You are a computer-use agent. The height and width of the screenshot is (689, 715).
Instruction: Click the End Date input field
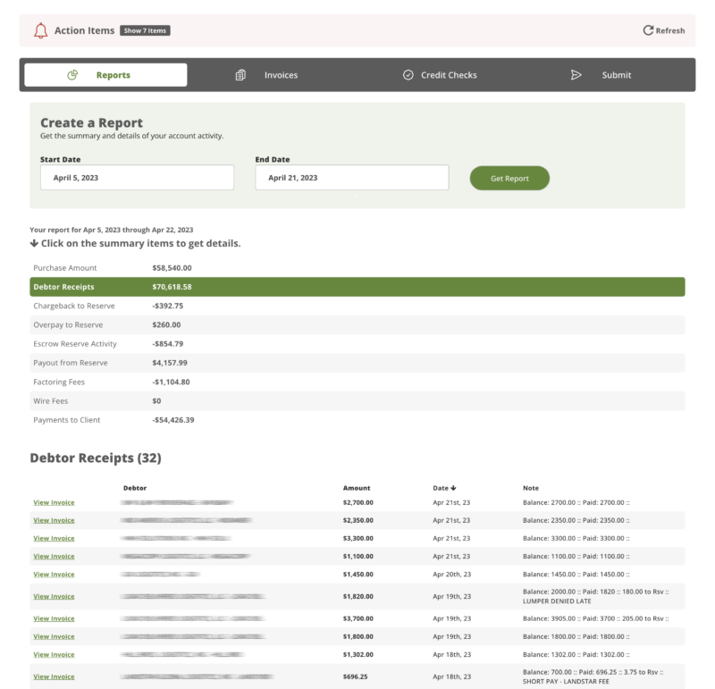pyautogui.click(x=352, y=177)
